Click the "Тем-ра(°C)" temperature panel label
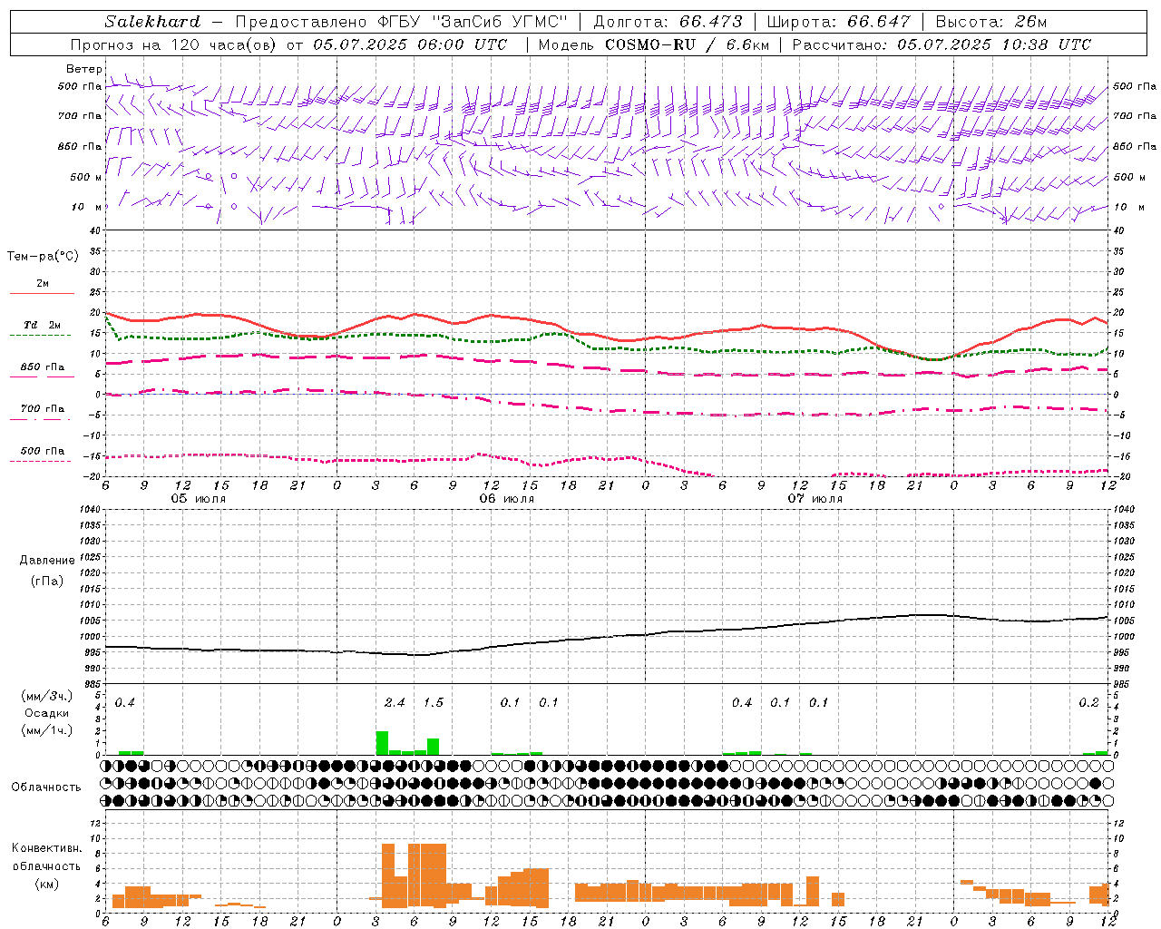1161x929 pixels. [43, 257]
